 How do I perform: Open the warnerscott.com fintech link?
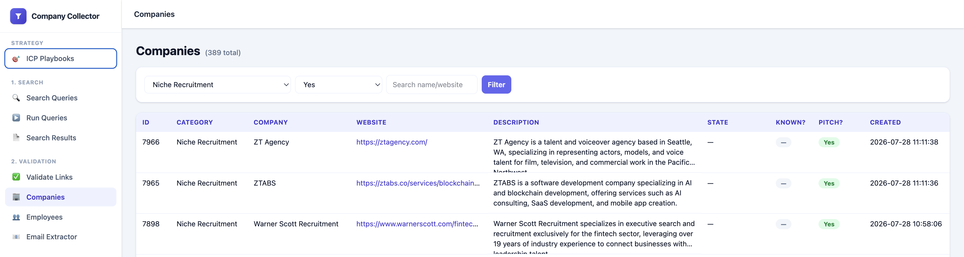pyautogui.click(x=417, y=224)
